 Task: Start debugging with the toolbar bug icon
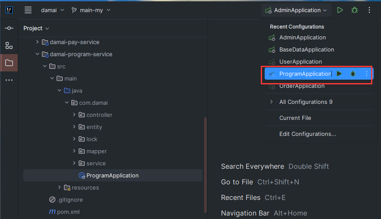click(355, 10)
